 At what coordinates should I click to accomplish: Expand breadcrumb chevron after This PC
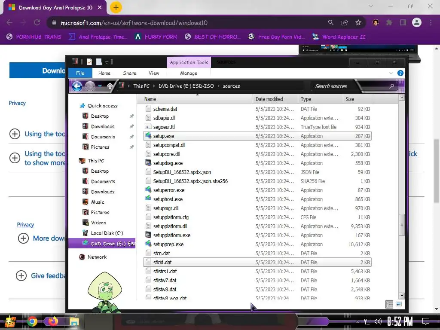tap(154, 86)
